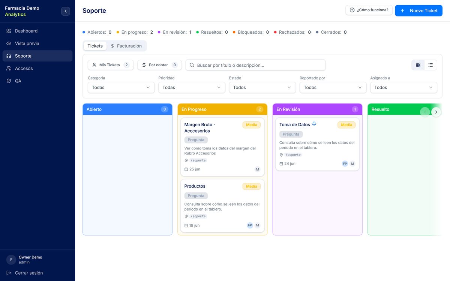
Task: Switch to the Tickets tab
Action: pos(95,46)
